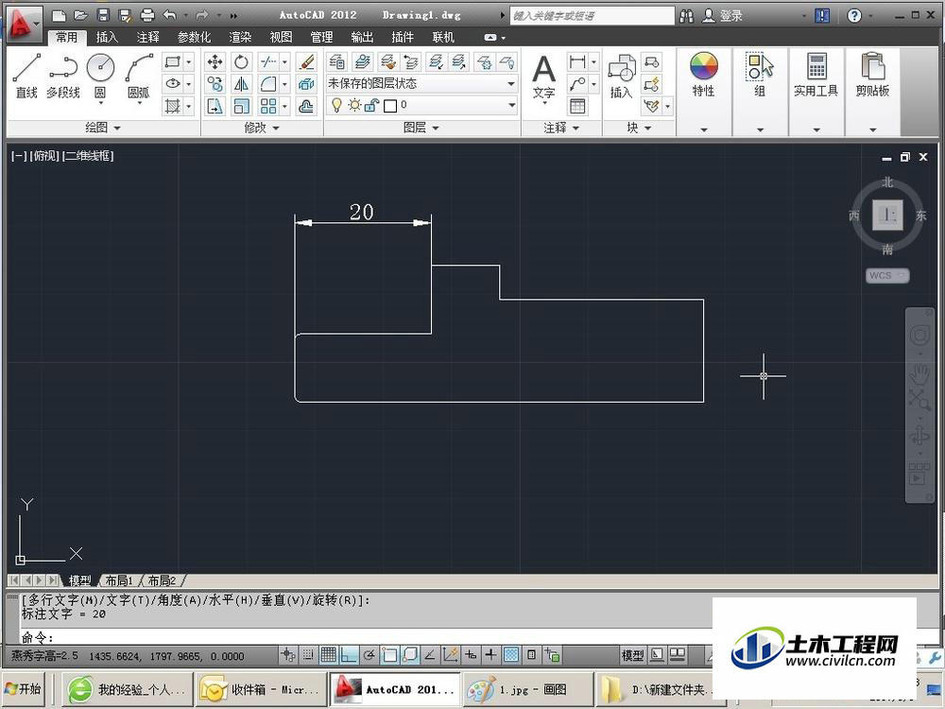945x709 pixels.
Task: Toggle 3D Object Snap in status bar
Action: (x=410, y=655)
